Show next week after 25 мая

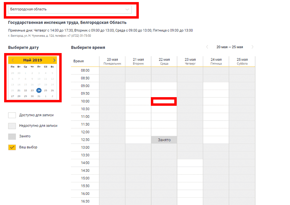click(252, 47)
